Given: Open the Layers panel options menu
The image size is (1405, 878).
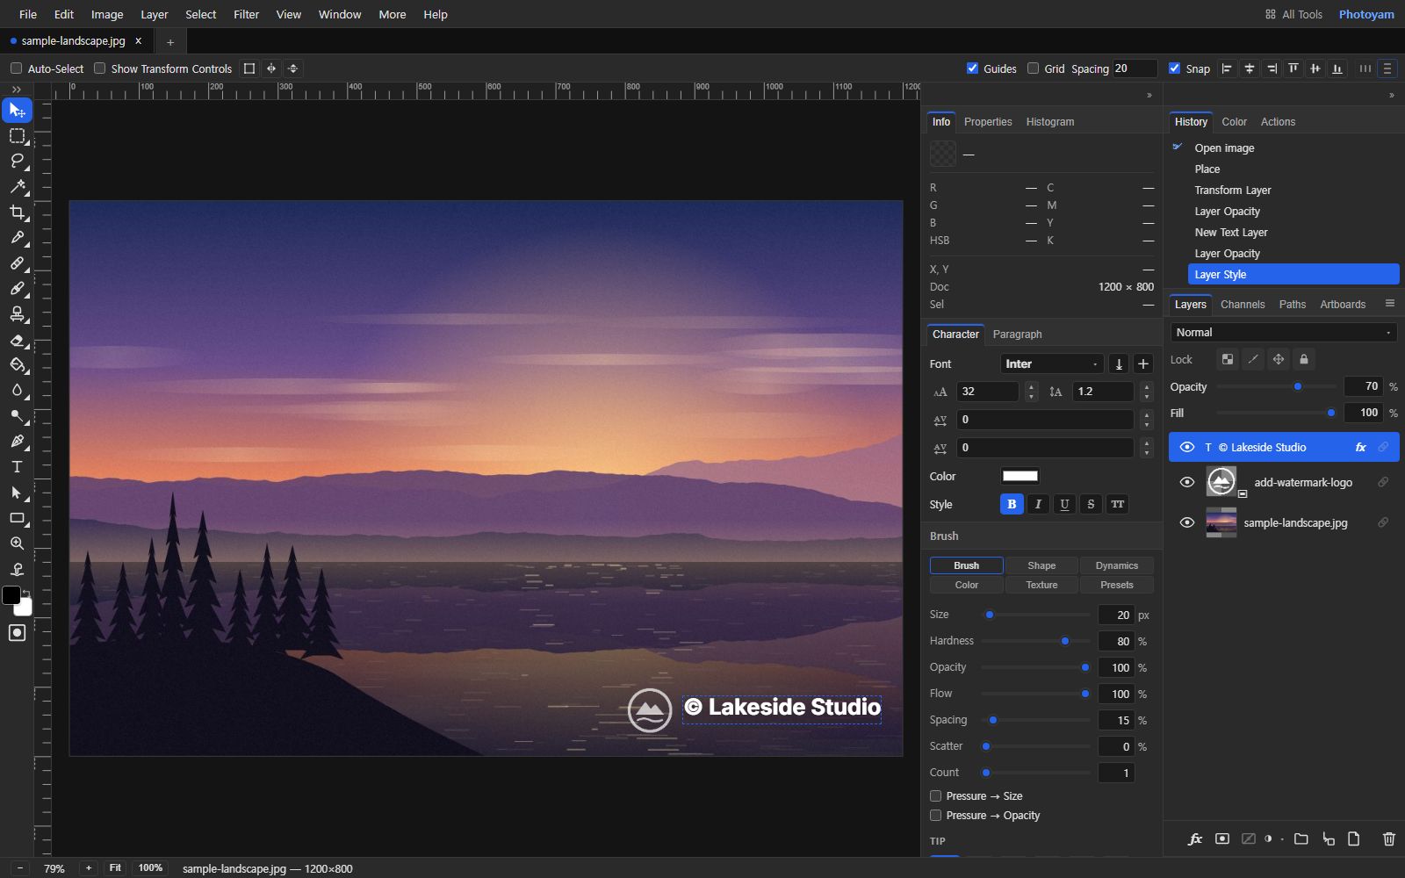Looking at the screenshot, I should (x=1389, y=304).
